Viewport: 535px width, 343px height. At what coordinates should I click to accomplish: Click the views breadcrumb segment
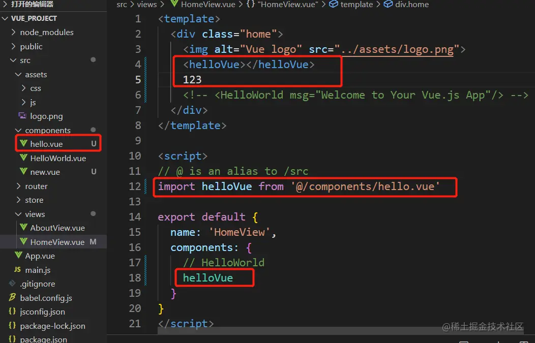[x=147, y=5]
